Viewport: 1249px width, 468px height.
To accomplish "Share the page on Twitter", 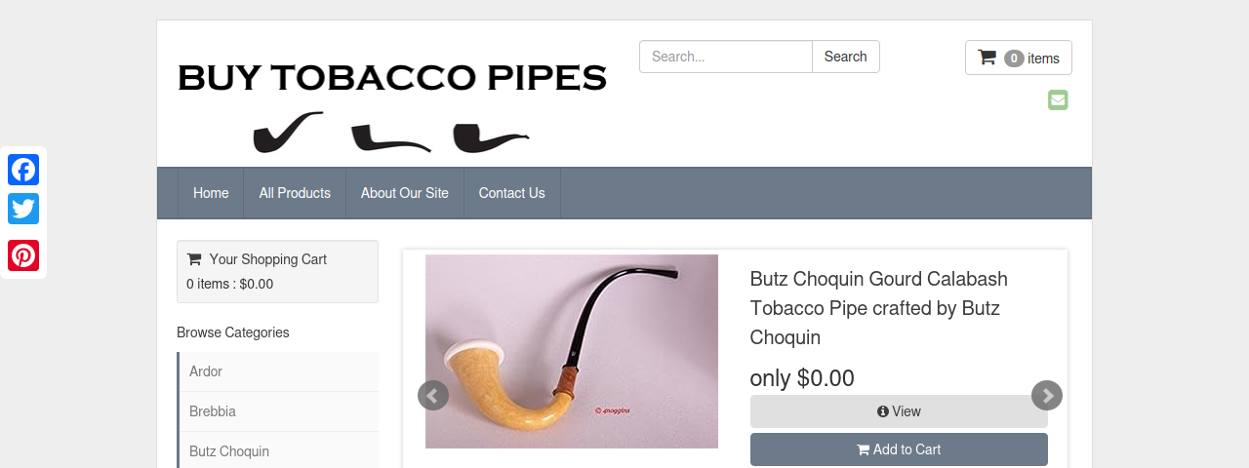I will point(23,209).
